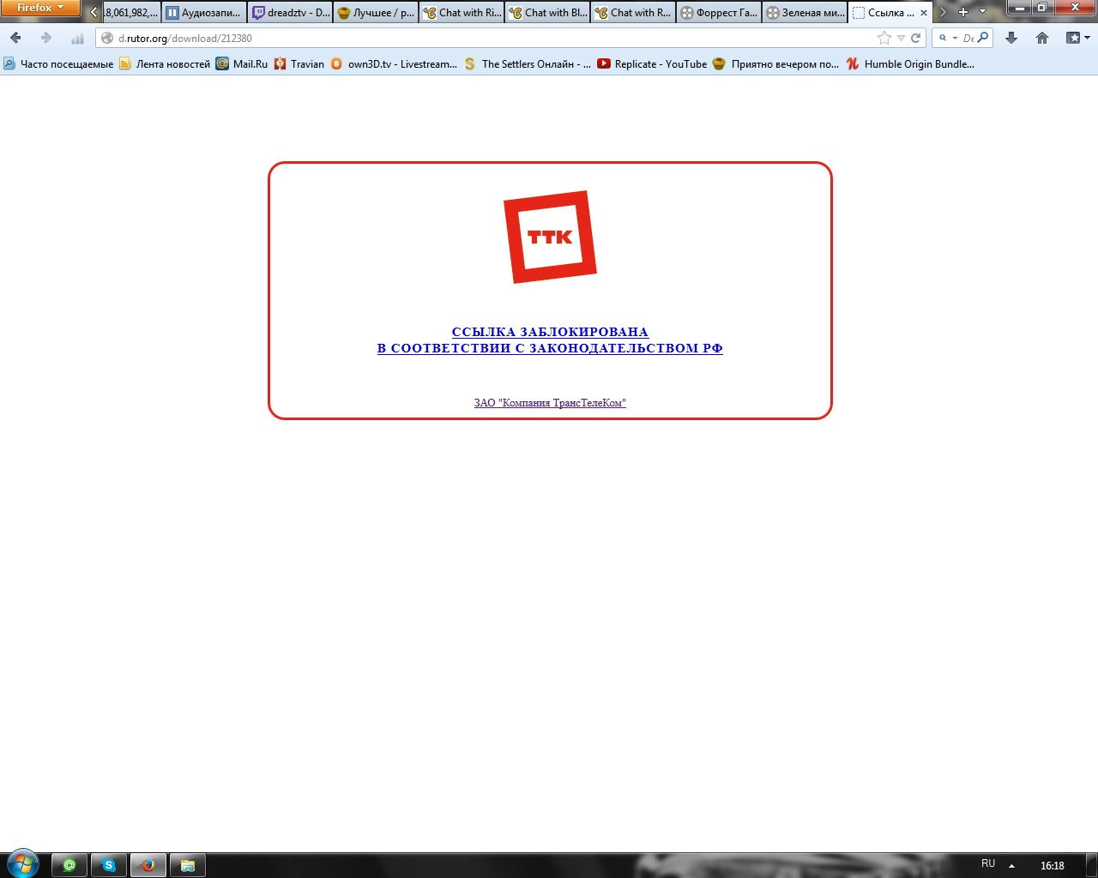Switch to the dreadztv tab
This screenshot has height=878, width=1098.
tap(290, 13)
